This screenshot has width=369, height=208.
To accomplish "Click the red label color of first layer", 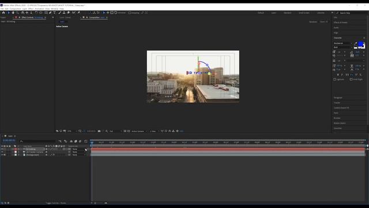I will [16, 149].
